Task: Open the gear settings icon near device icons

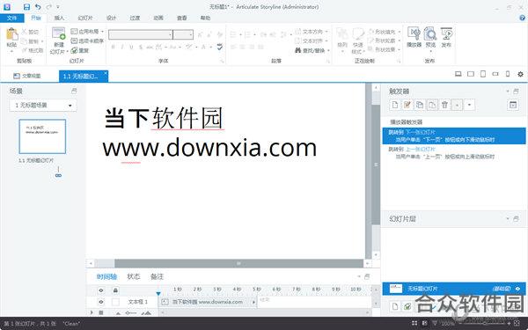Action: [x=521, y=74]
